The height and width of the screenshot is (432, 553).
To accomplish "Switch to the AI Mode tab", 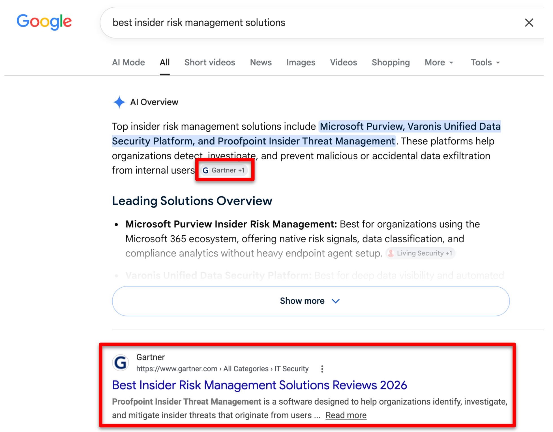I will 128,62.
